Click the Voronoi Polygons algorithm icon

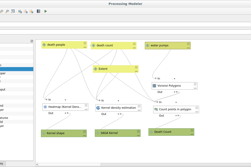pos(155,85)
